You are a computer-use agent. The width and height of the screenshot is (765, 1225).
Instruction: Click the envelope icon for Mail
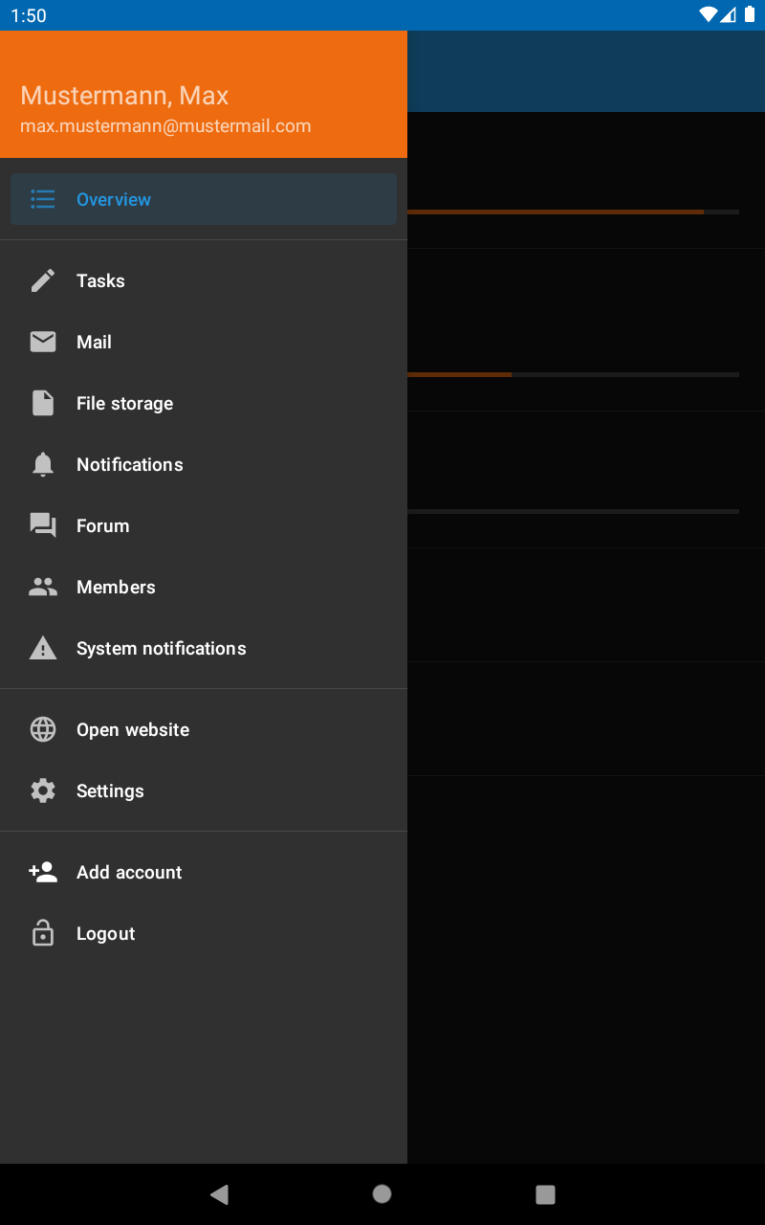tap(43, 342)
